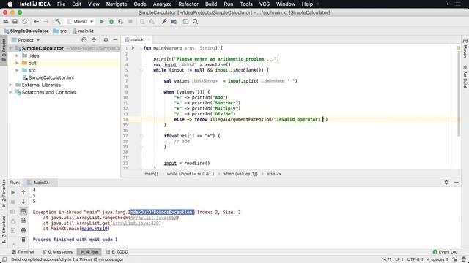Select SimpleCalculator.iml file in the tree
Image resolution: width=469 pixels, height=263 pixels.
pos(51,77)
